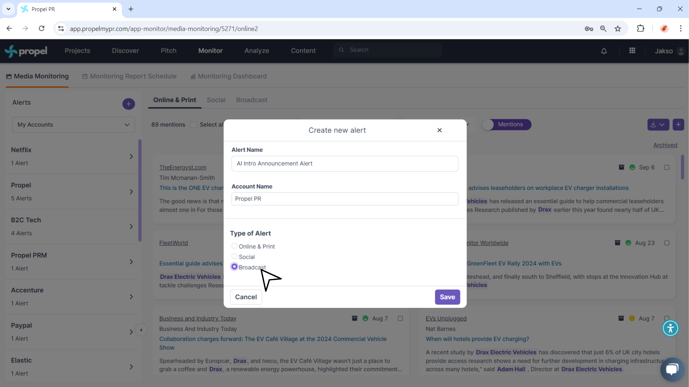Open the Pitch section

click(x=168, y=51)
